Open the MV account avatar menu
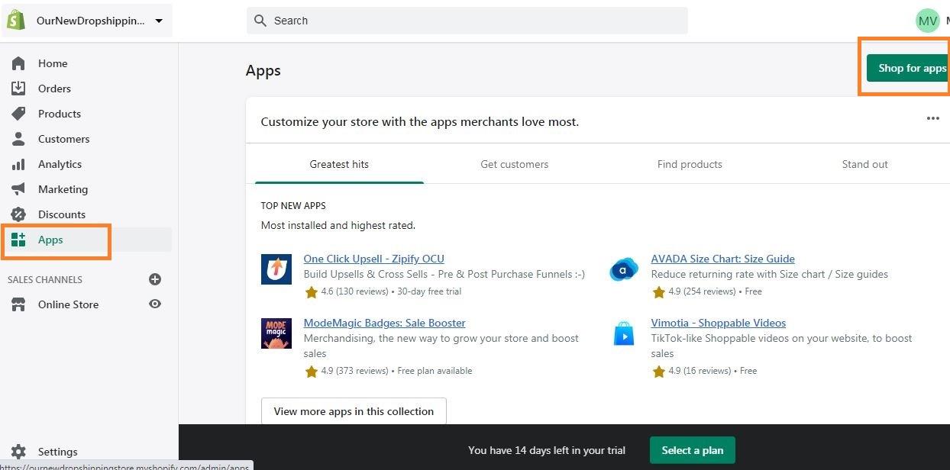The height and width of the screenshot is (470, 950). click(928, 21)
